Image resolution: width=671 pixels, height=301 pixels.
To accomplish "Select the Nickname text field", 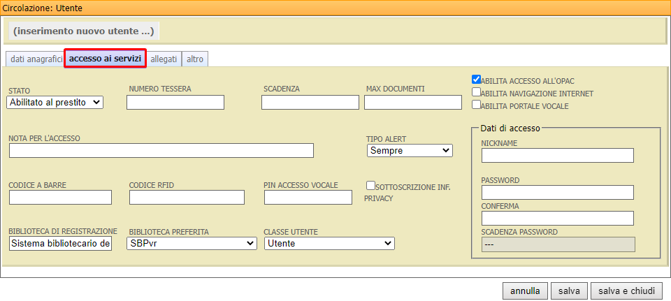I will pyautogui.click(x=557, y=155).
